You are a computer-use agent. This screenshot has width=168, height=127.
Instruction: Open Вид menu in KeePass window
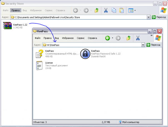pos(57,38)
